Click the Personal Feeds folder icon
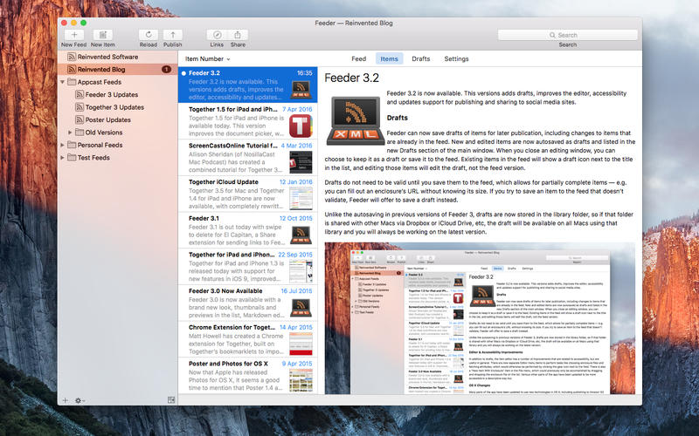The height and width of the screenshot is (436, 699). click(x=72, y=145)
